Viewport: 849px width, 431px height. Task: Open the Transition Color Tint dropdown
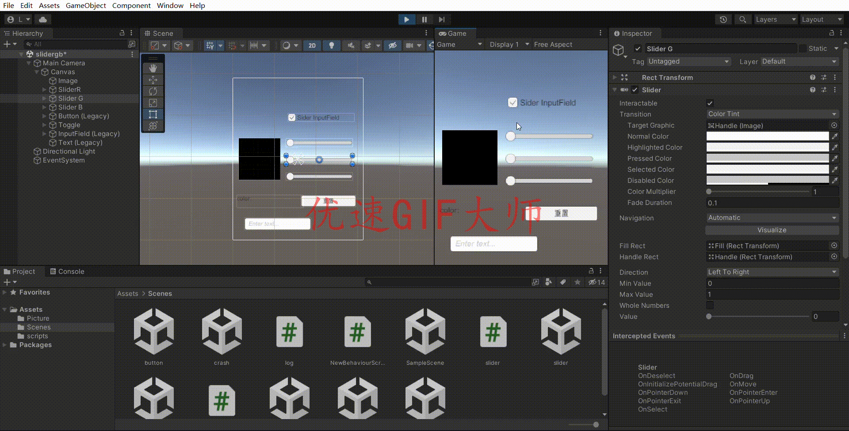point(772,114)
